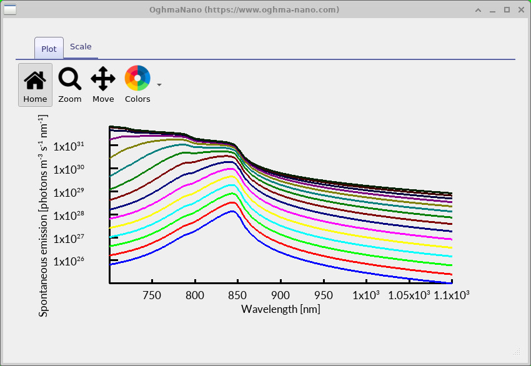Activate the Zoom magnifier tool

70,85
